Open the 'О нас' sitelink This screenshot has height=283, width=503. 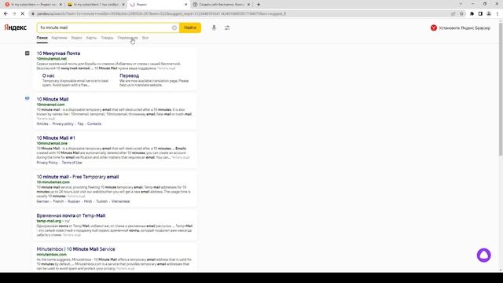[x=49, y=75]
